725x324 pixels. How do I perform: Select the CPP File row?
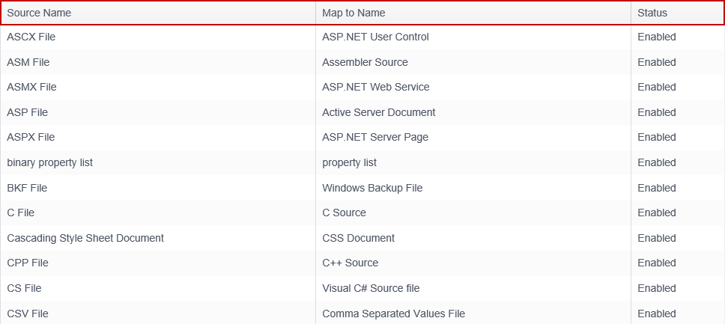click(x=28, y=263)
